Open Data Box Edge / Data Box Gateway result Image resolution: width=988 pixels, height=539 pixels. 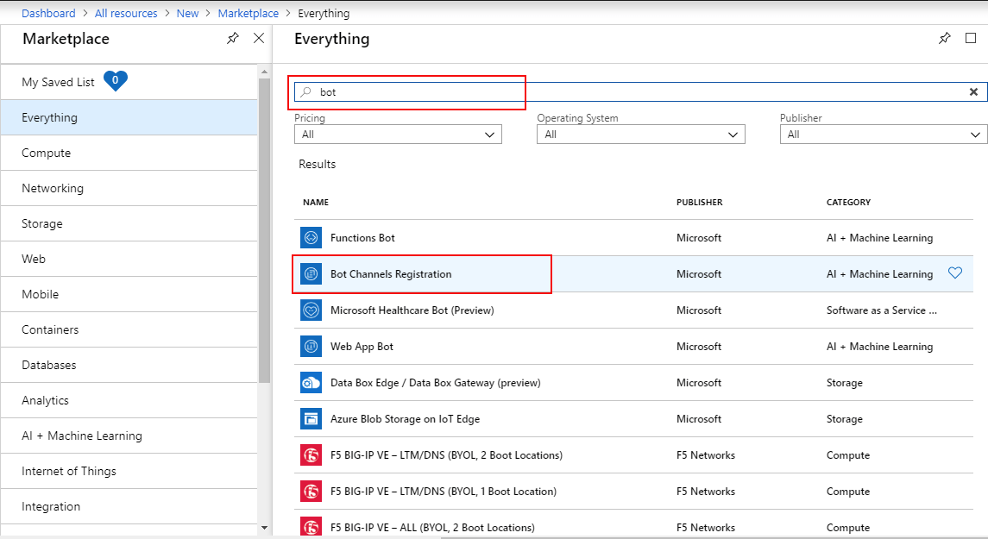coord(633,383)
